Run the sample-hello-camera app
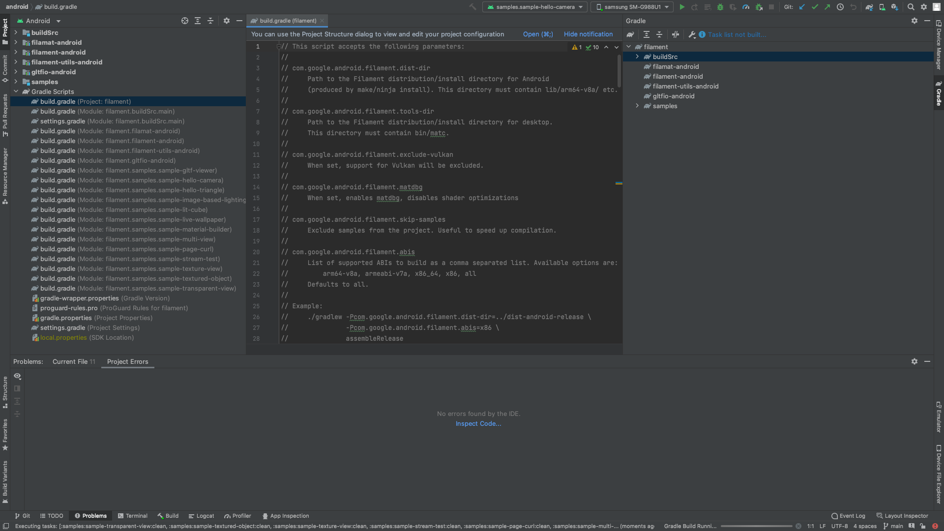Screen dimensions: 944x531 pos(682,7)
